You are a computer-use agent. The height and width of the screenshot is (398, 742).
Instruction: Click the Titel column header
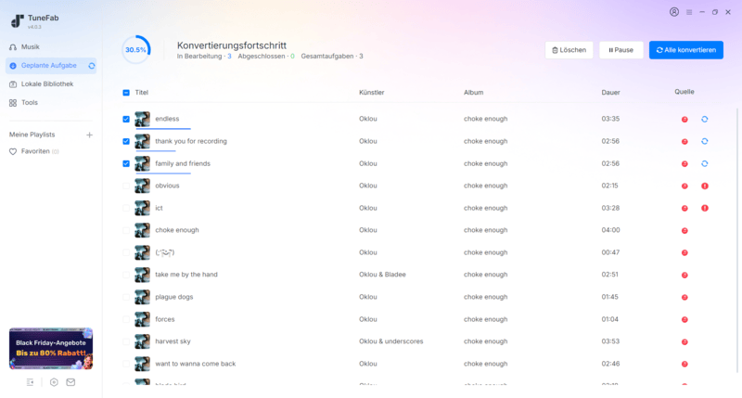pos(142,93)
